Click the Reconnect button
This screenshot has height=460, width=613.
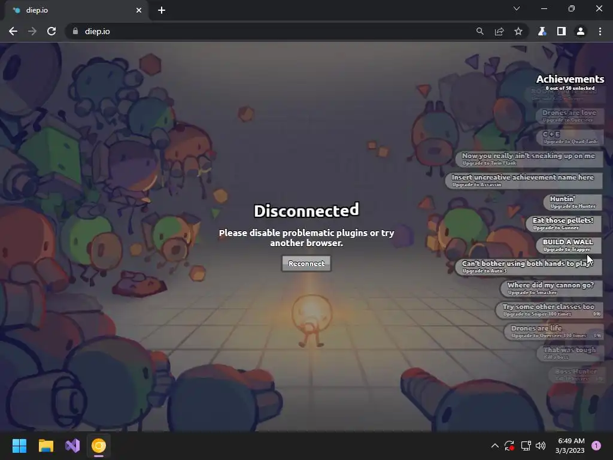(306, 264)
